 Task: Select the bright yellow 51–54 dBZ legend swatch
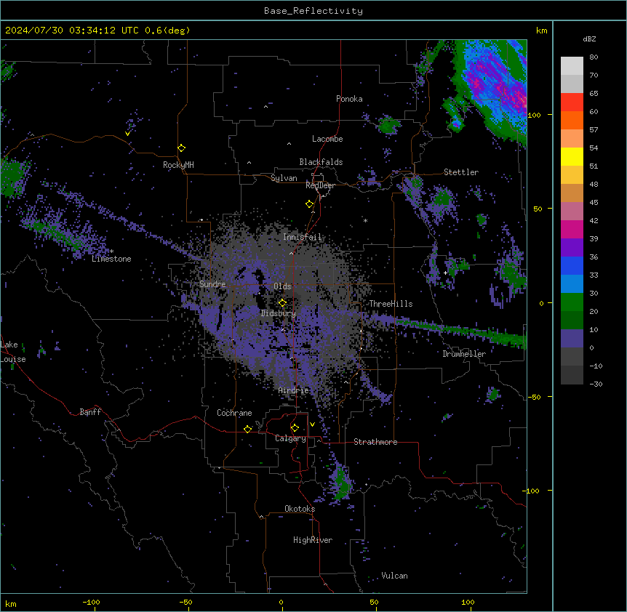(x=572, y=156)
